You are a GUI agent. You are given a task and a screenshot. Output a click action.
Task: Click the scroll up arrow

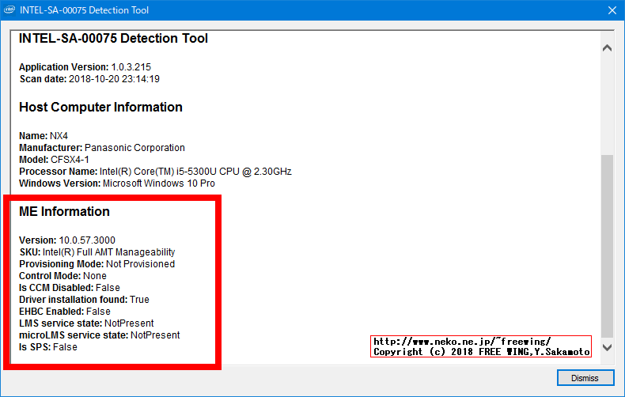coord(607,48)
